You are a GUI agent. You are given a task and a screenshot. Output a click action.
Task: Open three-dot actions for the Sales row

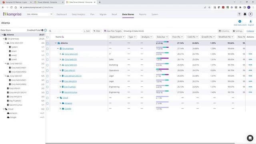(x=250, y=60)
